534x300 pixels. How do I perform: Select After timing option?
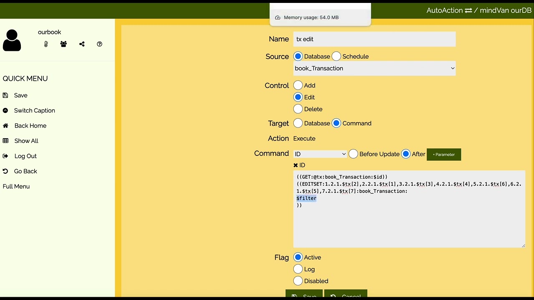406,154
